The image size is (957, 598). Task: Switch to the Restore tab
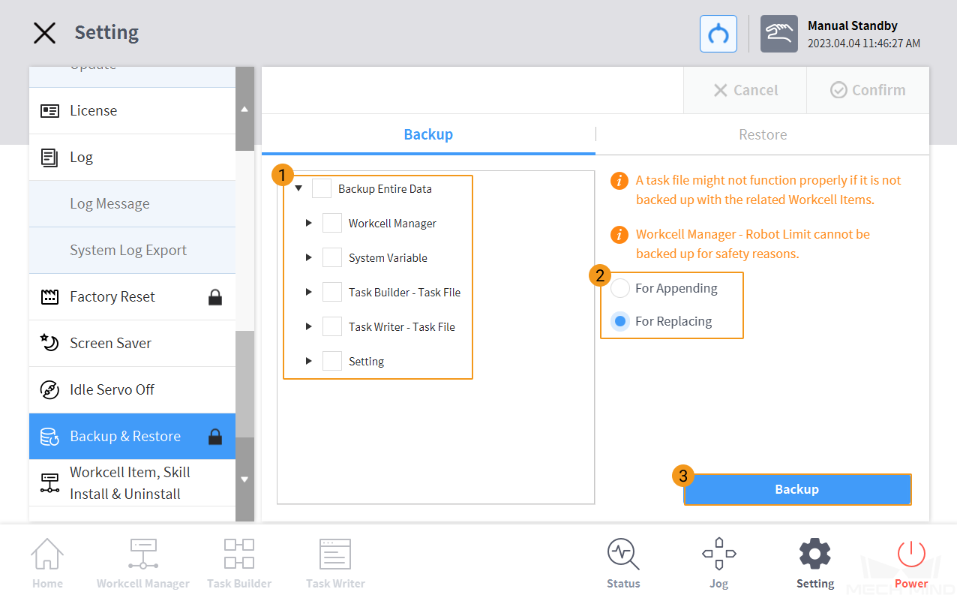coord(763,134)
